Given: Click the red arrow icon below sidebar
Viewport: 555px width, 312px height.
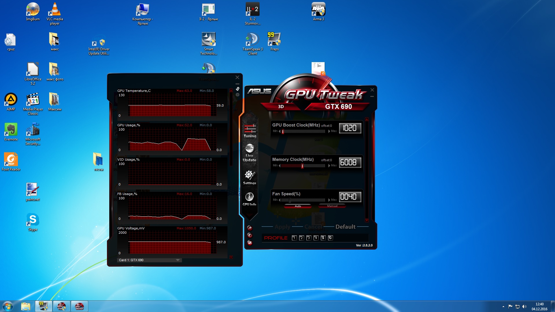Looking at the screenshot, I should 250,228.
